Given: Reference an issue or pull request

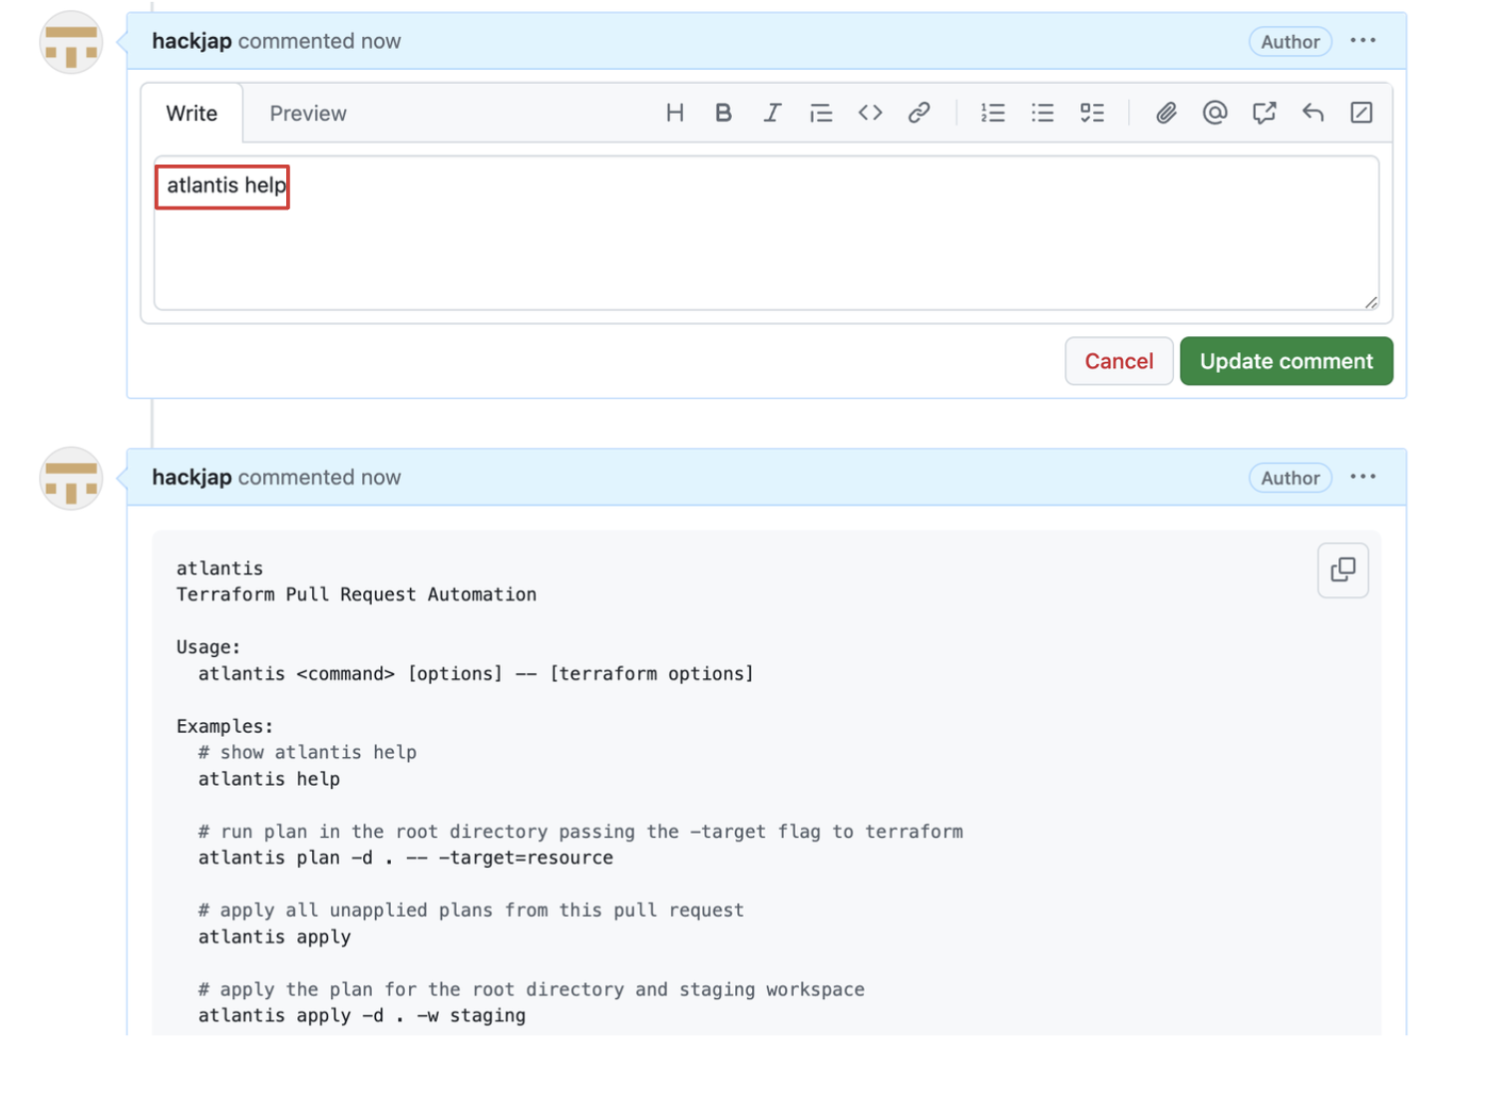Looking at the screenshot, I should [1264, 113].
